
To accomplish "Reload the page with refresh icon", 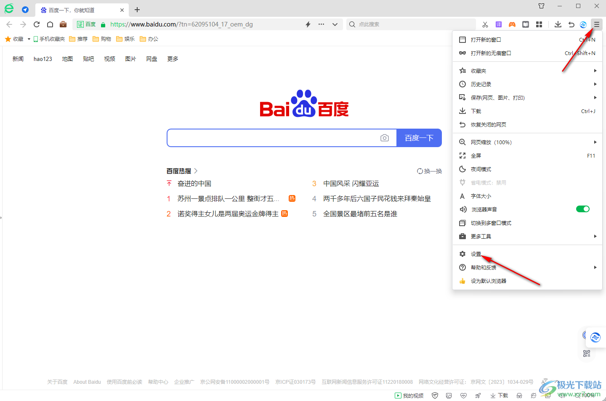I will pos(37,24).
